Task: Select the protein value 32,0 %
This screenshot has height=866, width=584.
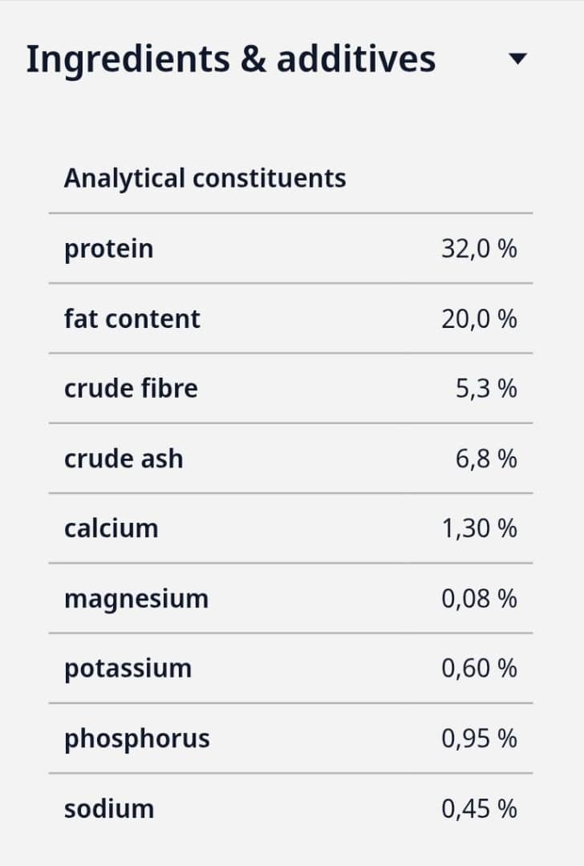Action: 479,249
